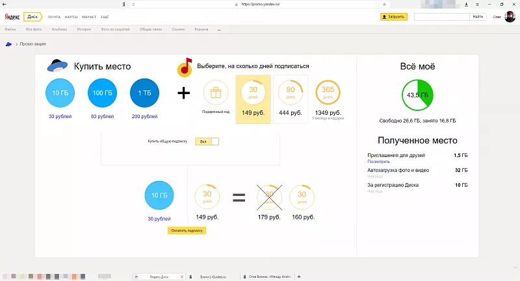This screenshot has height=281, width=520.
Task: Click the 10 ГБ circle in summary row
Action: (159, 195)
